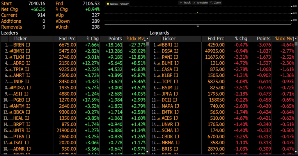
Task: Click the signal-bars icon beside KLBF IJ
Action: [x=159, y=76]
